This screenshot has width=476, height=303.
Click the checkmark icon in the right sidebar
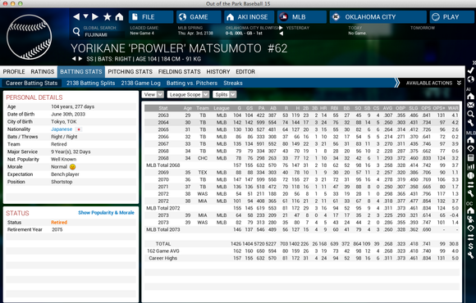[470, 70]
